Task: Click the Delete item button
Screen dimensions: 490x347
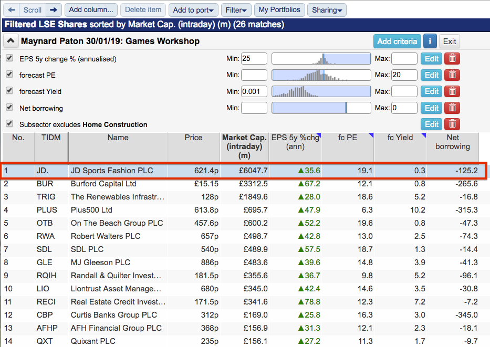Action: (143, 10)
